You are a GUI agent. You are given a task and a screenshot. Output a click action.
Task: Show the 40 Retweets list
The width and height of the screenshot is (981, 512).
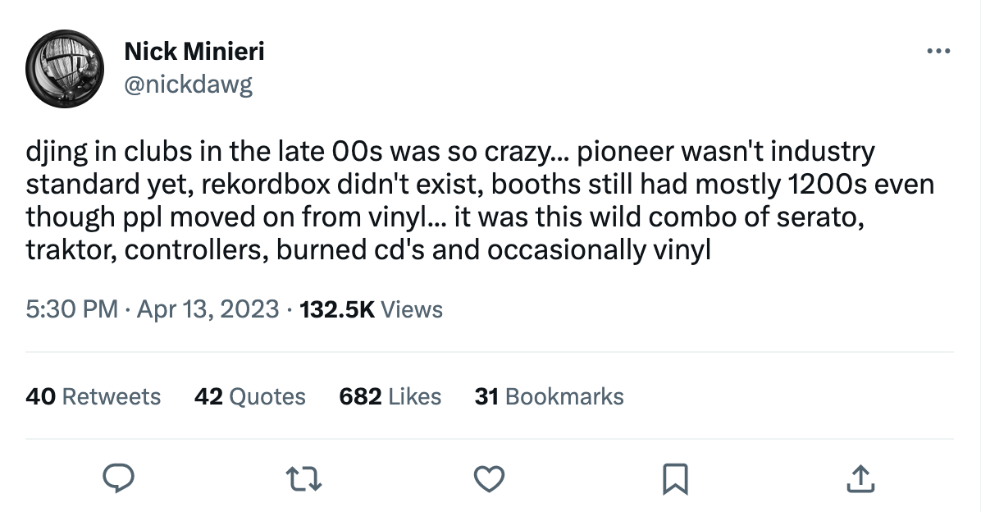(94, 397)
